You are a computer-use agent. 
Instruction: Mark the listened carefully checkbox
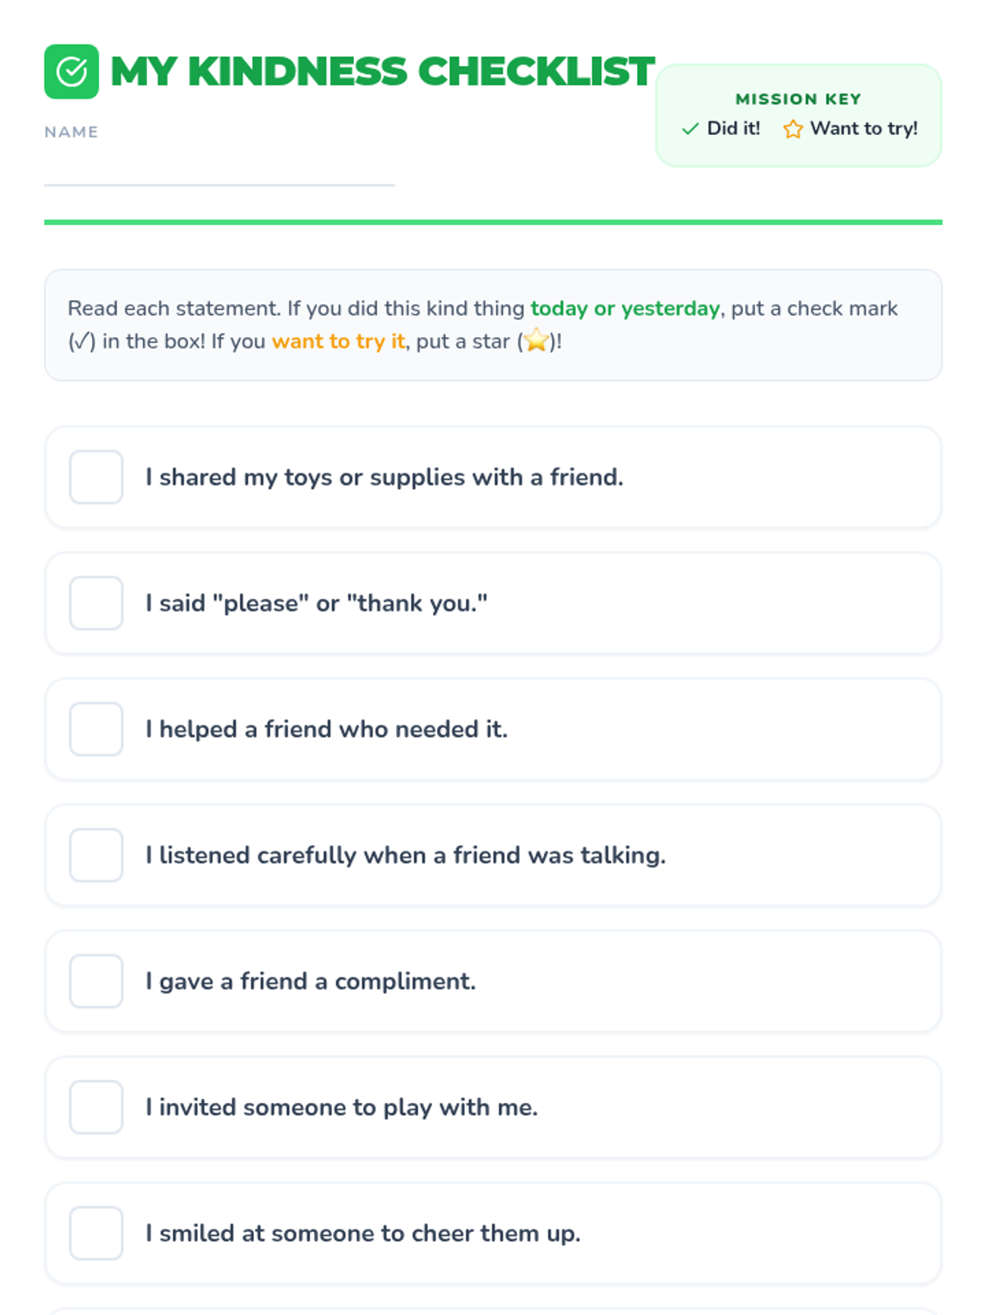pyautogui.click(x=96, y=855)
